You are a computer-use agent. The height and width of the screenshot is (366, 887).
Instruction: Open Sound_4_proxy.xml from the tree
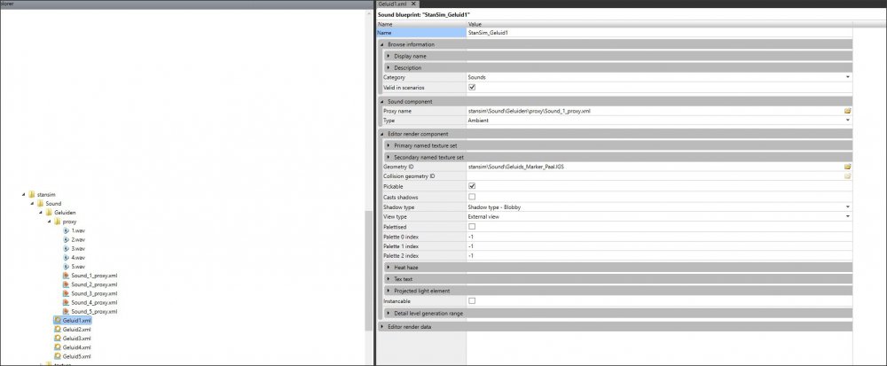pos(94,302)
